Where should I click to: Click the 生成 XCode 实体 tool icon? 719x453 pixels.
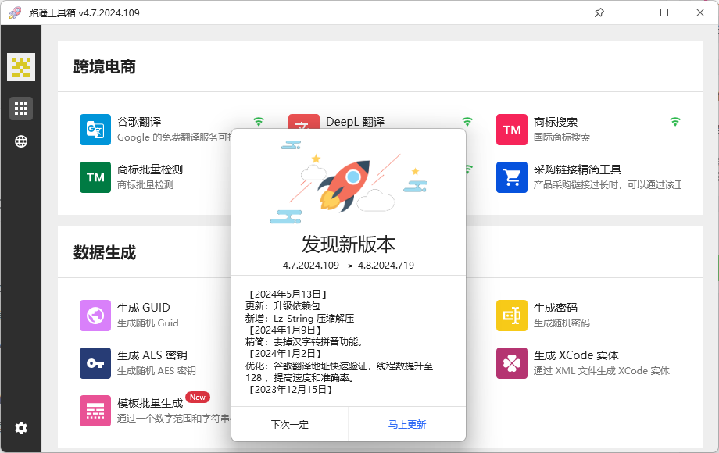tap(512, 362)
